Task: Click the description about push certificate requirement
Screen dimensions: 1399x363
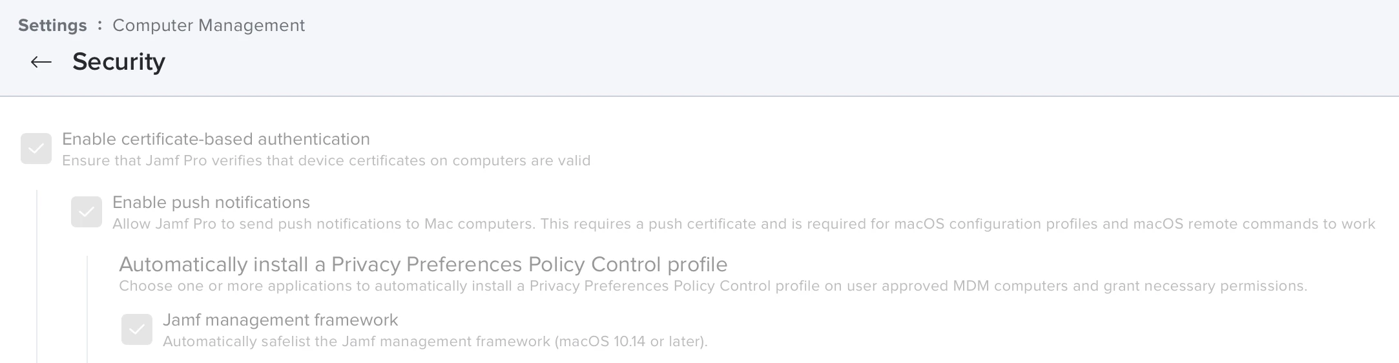Action: 744,223
